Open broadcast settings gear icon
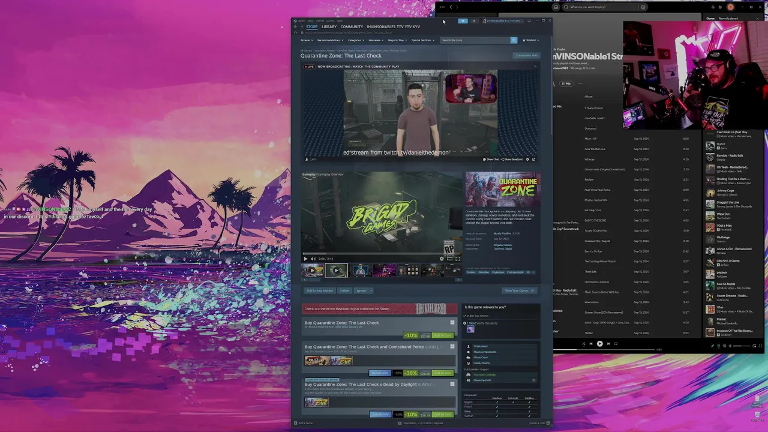 pyautogui.click(x=527, y=160)
